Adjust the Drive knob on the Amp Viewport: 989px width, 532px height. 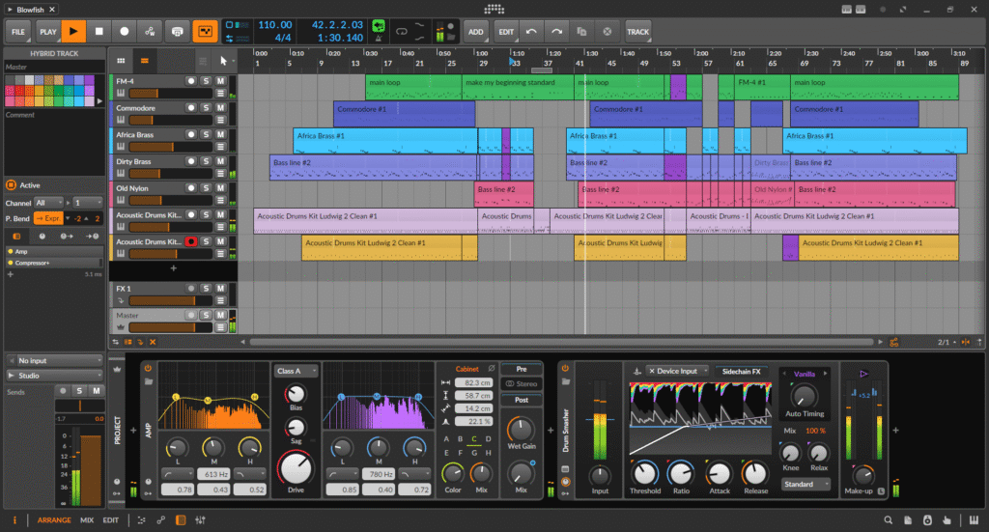click(x=296, y=469)
